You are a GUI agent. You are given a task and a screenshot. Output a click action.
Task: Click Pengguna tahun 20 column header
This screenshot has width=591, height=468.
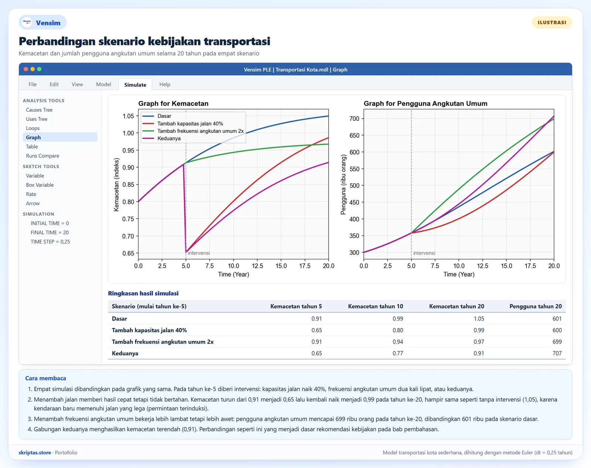tap(535, 306)
